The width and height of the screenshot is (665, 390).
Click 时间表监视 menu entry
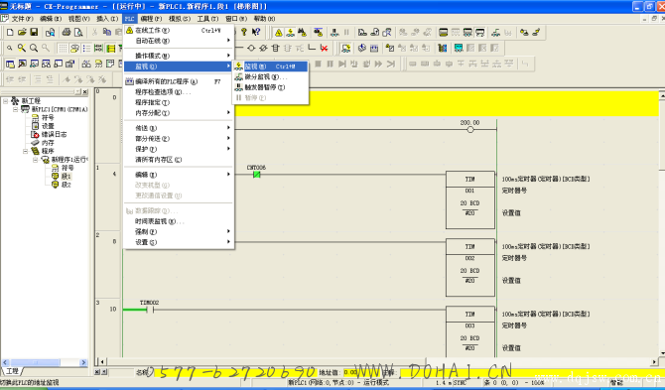tap(179, 221)
